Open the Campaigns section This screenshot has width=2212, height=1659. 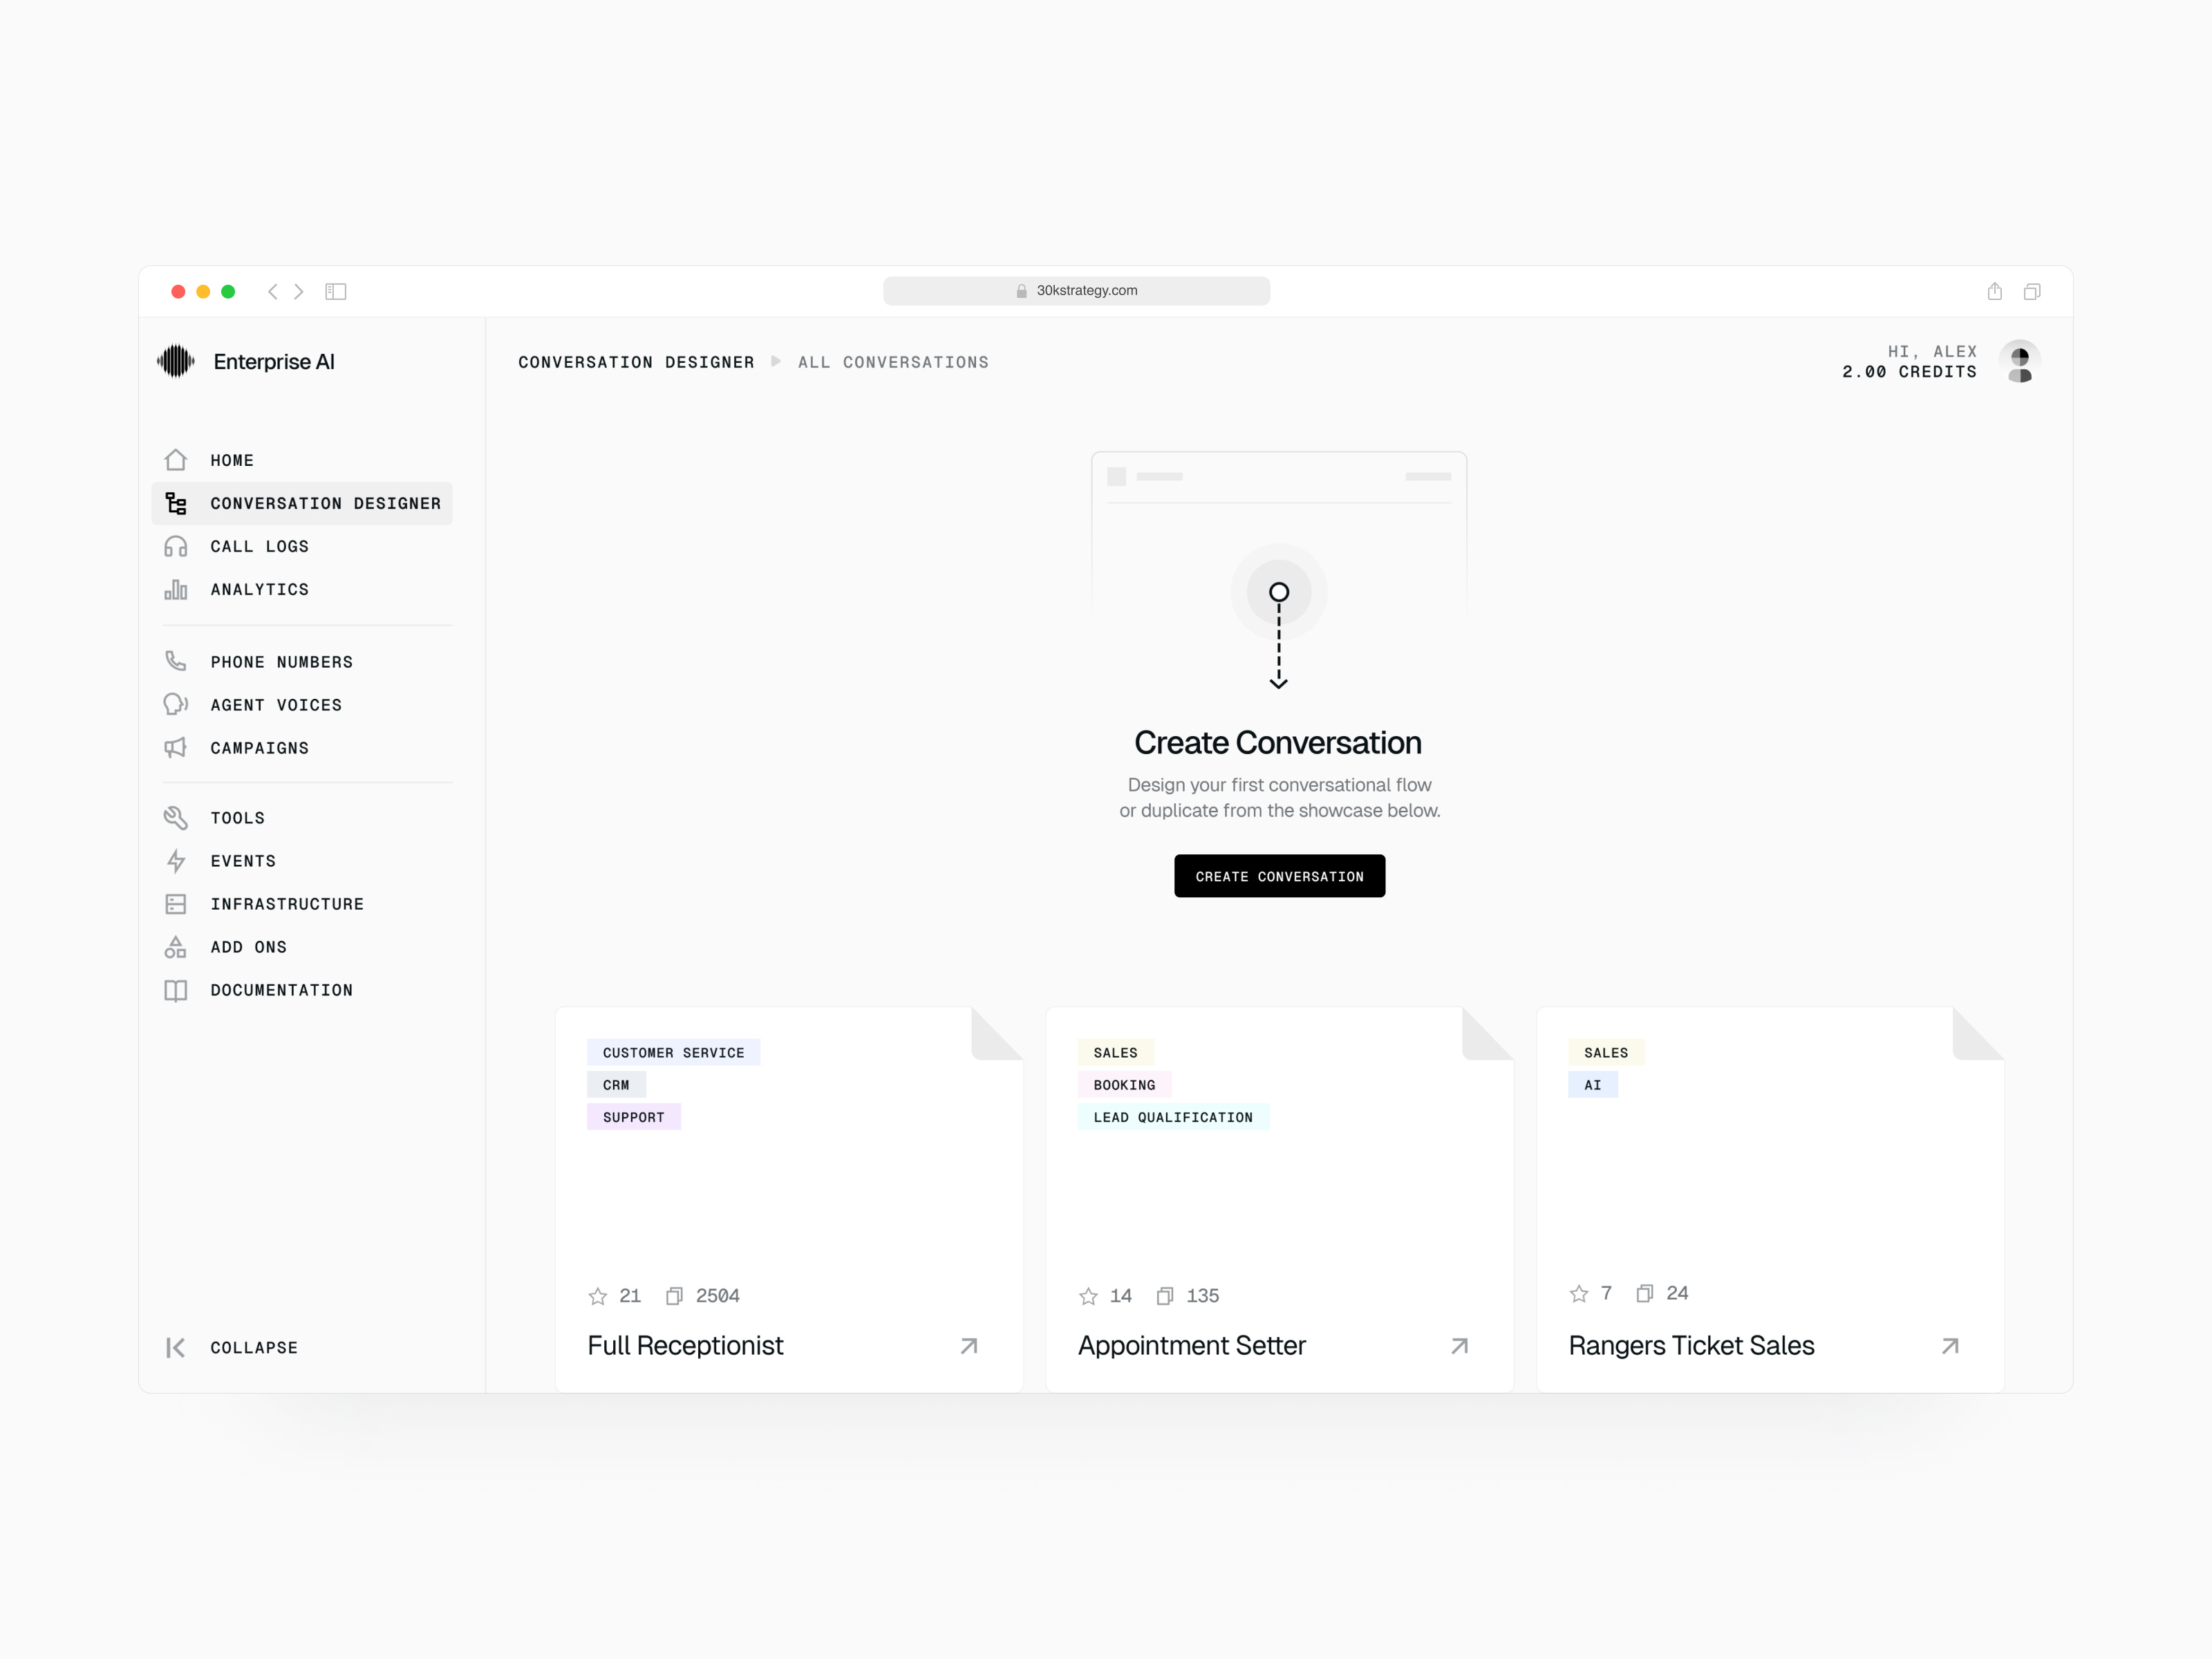pos(302,747)
